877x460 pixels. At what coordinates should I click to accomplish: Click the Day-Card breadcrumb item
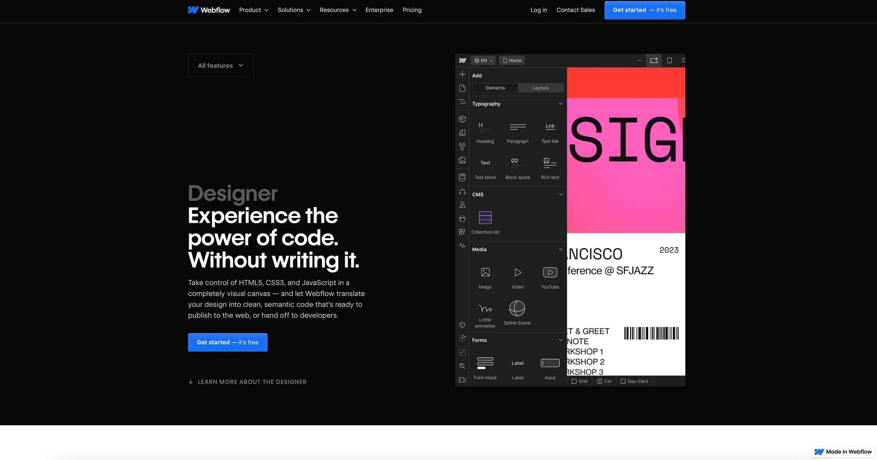634,381
